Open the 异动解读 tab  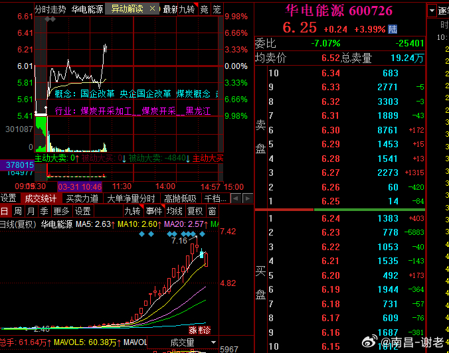(x=128, y=9)
